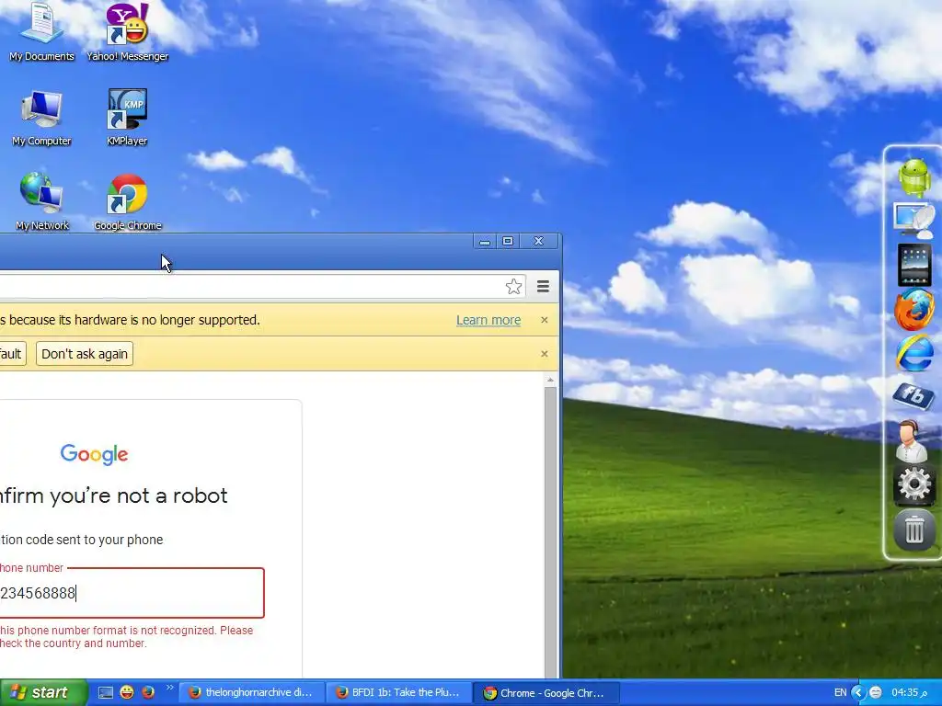Minimize the Chrome window
The image size is (942, 706).
(x=484, y=242)
